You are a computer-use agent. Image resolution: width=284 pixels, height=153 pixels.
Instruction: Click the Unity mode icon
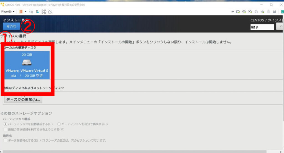[x=50, y=12]
